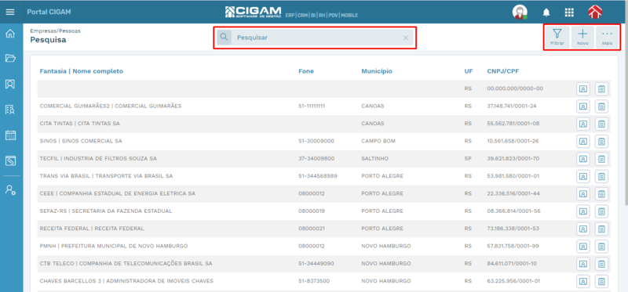Click the Portal CIGAM title
Viewport: 628px width, 292px height.
tap(49, 12)
